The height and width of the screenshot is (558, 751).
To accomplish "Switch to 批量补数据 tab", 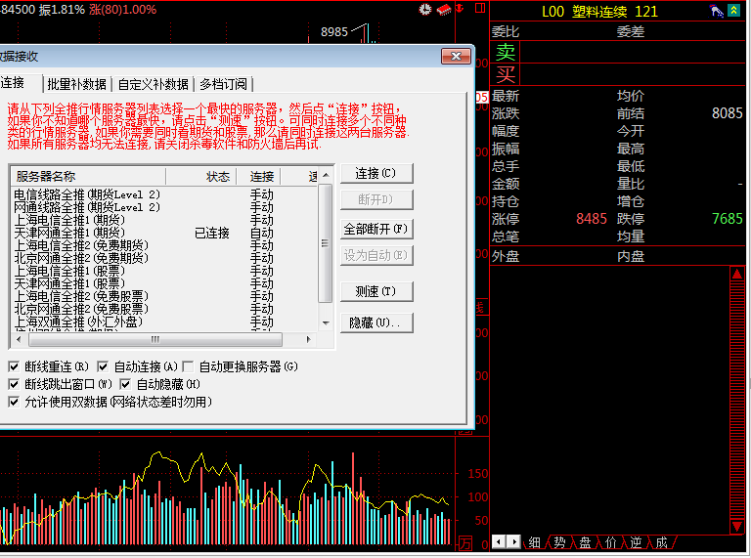I will pos(77,84).
